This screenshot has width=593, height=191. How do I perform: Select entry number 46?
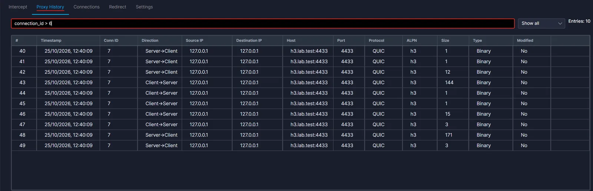click(300, 114)
